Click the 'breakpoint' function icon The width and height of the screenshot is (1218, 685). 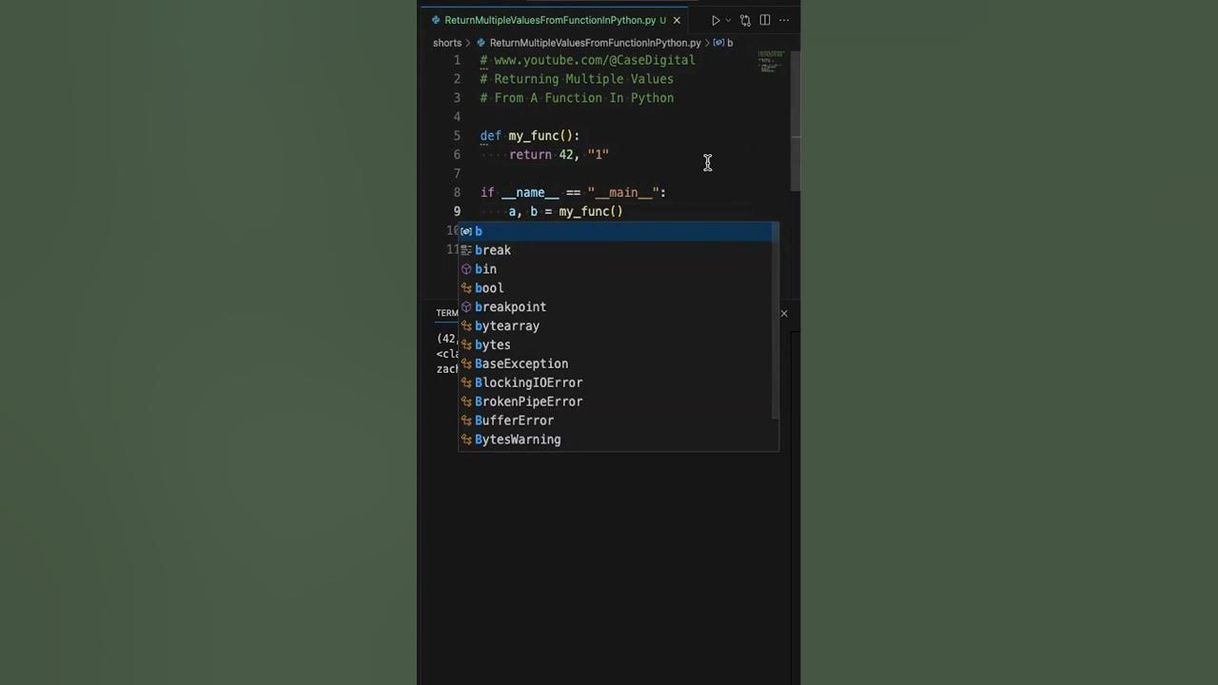click(466, 307)
